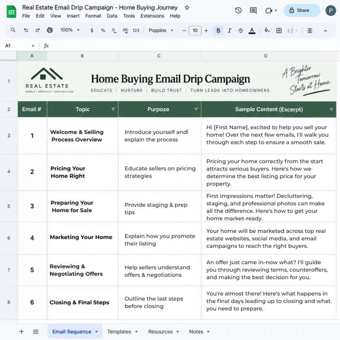
Task: Open the Insert menu
Action: 73,16
